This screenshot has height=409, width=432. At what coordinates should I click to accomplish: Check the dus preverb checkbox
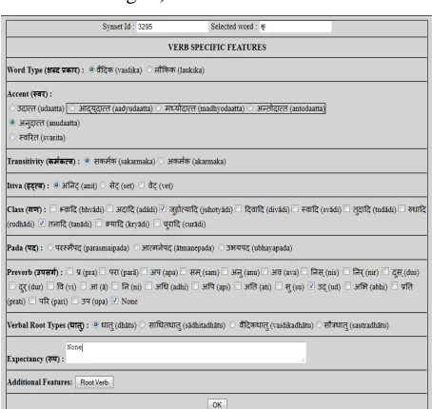coord(385,271)
